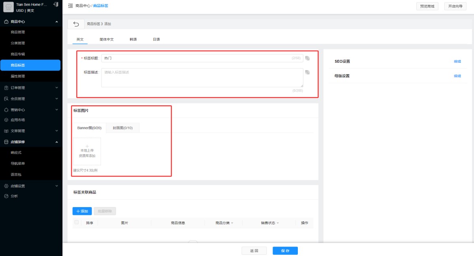This screenshot has width=474, height=256.
Task: Click the blue 保存 button
Action: (285, 251)
